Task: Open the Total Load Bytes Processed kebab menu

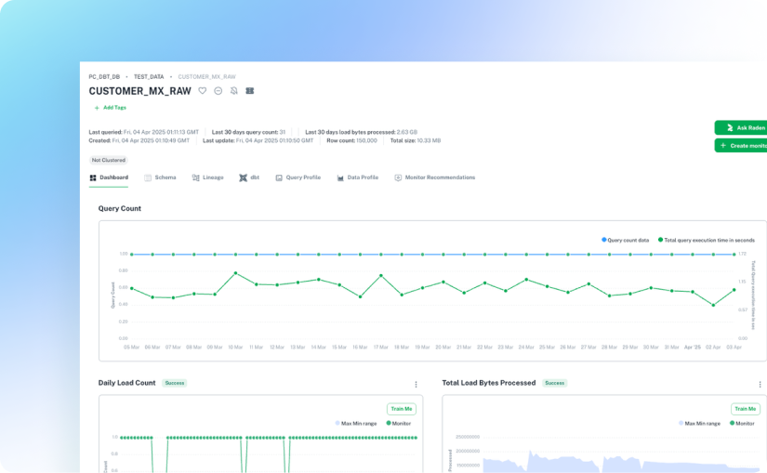Action: [760, 385]
